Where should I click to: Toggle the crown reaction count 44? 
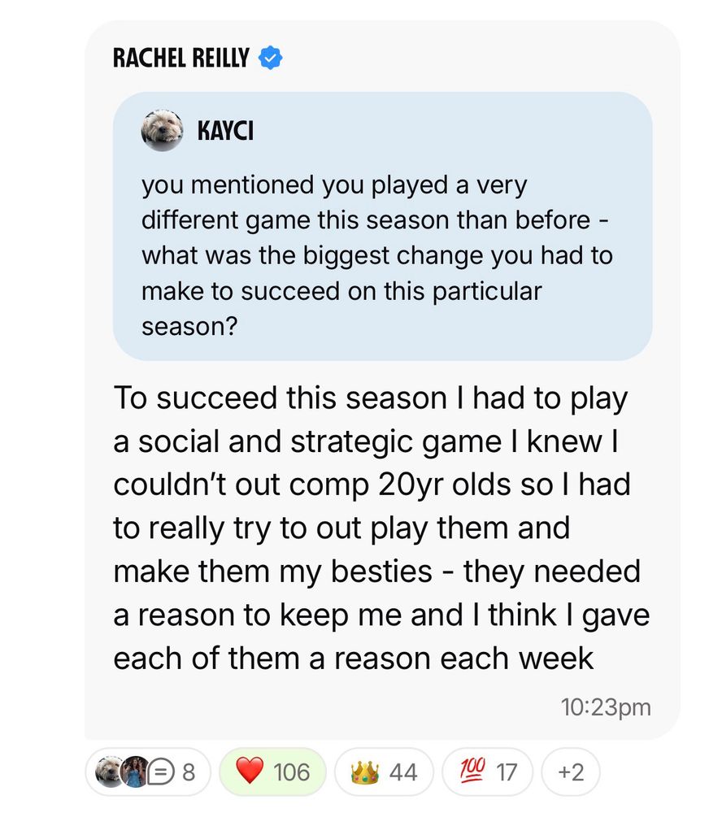coord(402,771)
